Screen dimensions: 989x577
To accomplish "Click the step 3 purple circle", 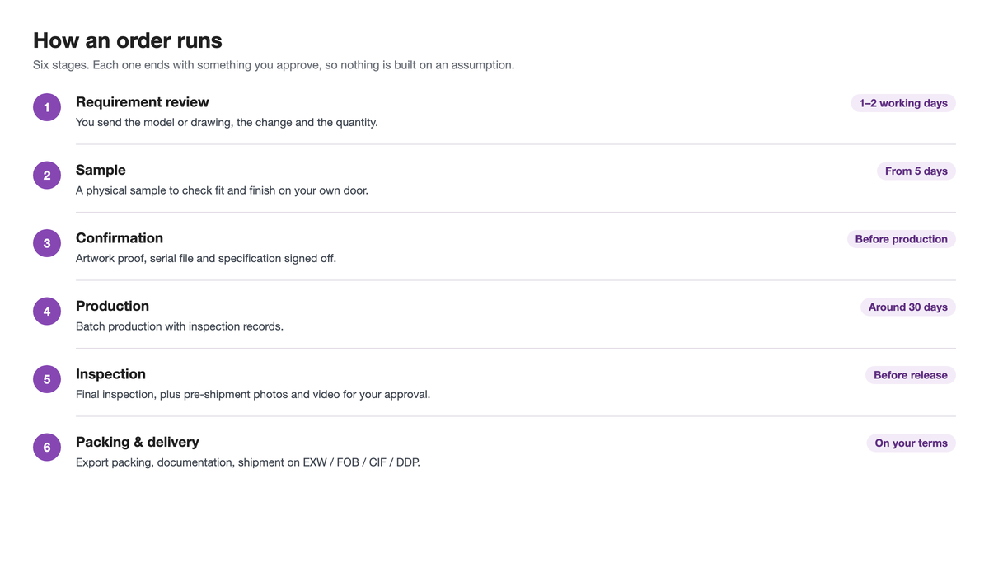I will pyautogui.click(x=47, y=243).
